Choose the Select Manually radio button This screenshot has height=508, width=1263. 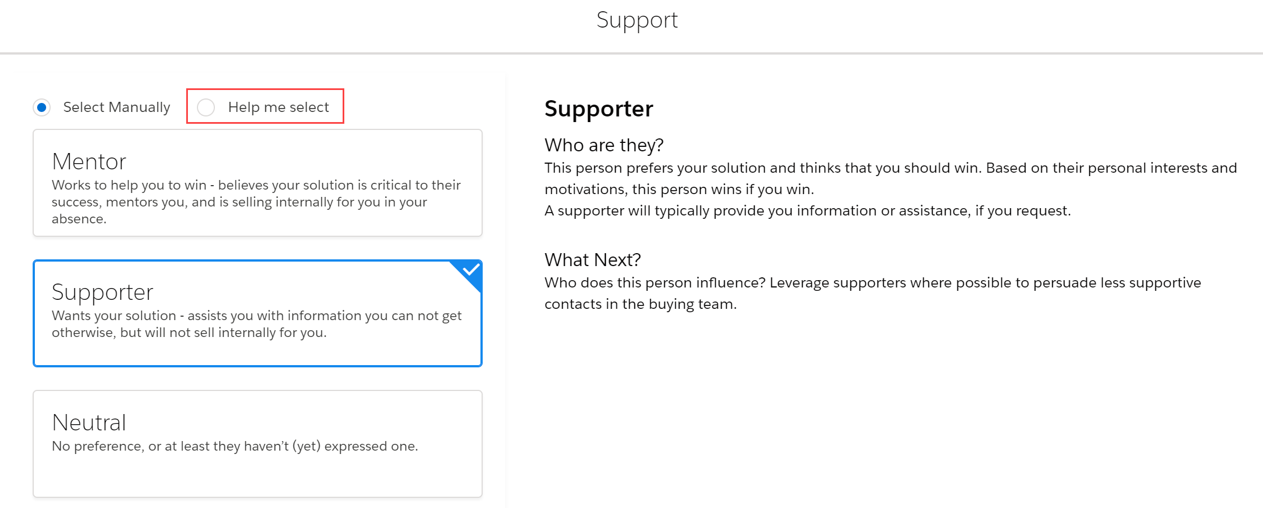click(x=42, y=107)
